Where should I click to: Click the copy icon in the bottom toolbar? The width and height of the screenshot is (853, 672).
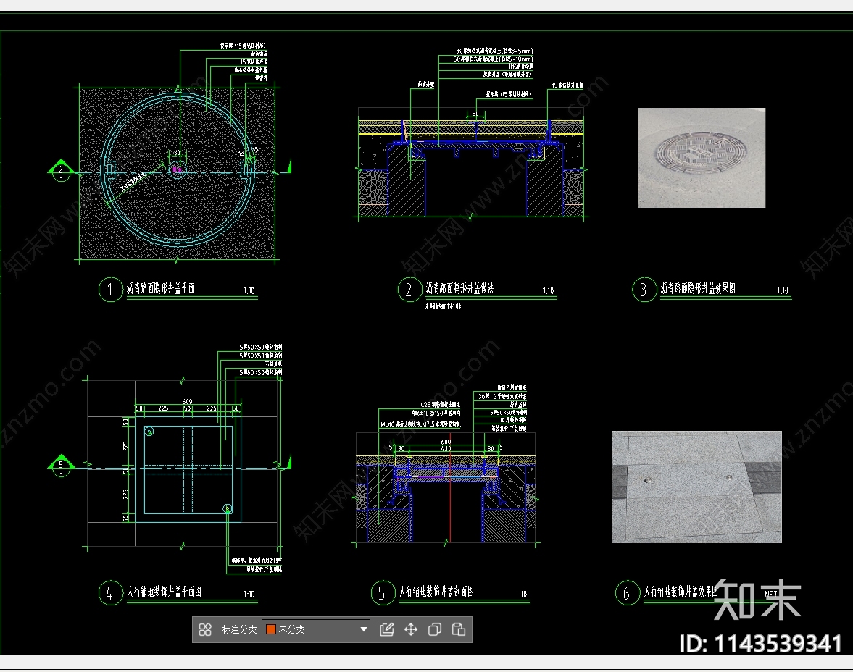pyautogui.click(x=435, y=630)
